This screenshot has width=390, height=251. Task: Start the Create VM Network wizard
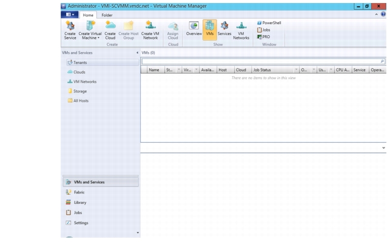pos(150,30)
